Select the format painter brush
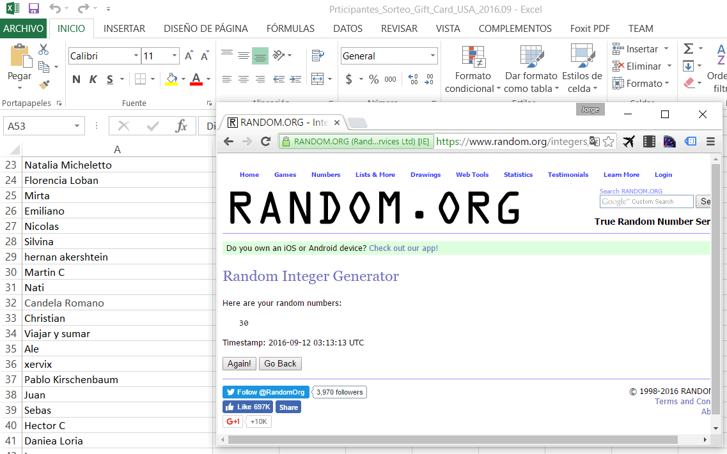The height and width of the screenshot is (454, 727). pyautogui.click(x=44, y=84)
